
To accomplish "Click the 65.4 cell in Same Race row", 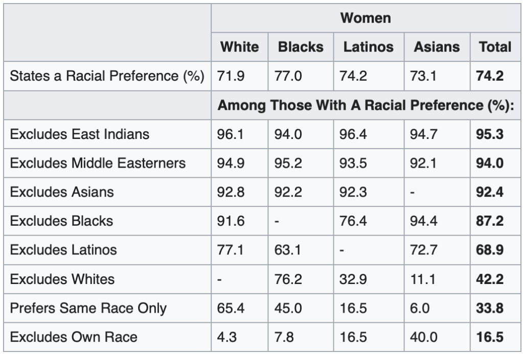I will pos(231,308).
